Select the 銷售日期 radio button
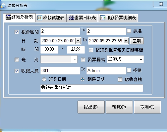The image size is (167, 132). click(83, 79)
